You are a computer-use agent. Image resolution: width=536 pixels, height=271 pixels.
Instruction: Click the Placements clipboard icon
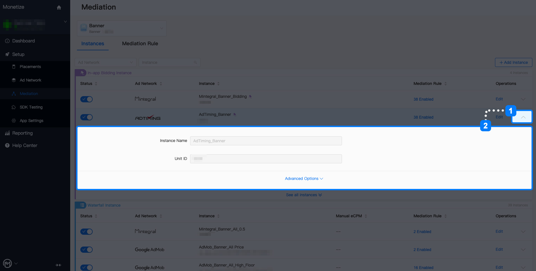click(x=14, y=67)
